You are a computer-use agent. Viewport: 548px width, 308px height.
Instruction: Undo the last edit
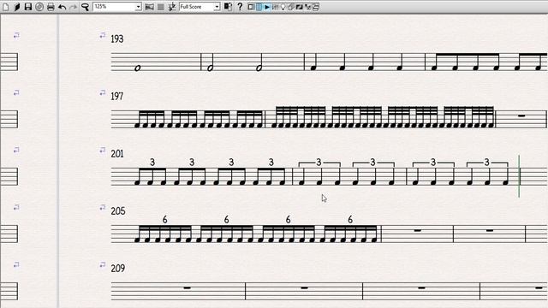(62, 7)
